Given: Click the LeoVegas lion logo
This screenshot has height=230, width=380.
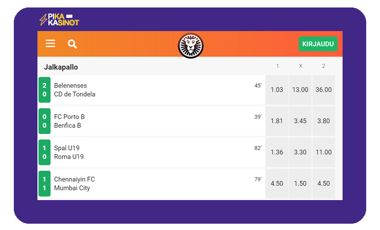Looking at the screenshot, I should pyautogui.click(x=191, y=46).
